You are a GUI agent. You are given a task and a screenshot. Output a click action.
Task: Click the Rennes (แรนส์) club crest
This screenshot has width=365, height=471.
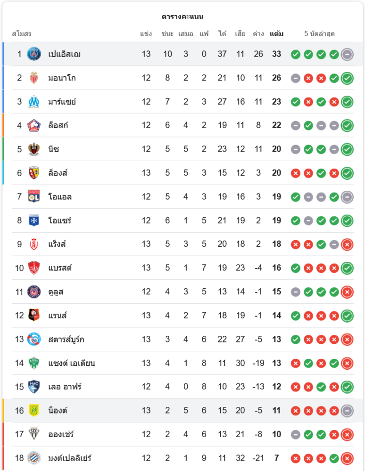[x=34, y=315]
